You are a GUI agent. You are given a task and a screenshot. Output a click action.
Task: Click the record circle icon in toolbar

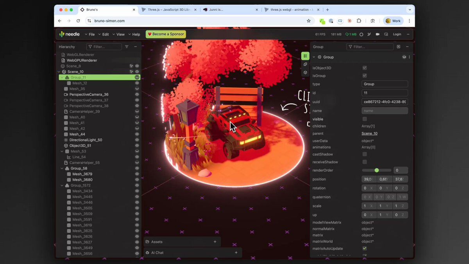(361, 34)
